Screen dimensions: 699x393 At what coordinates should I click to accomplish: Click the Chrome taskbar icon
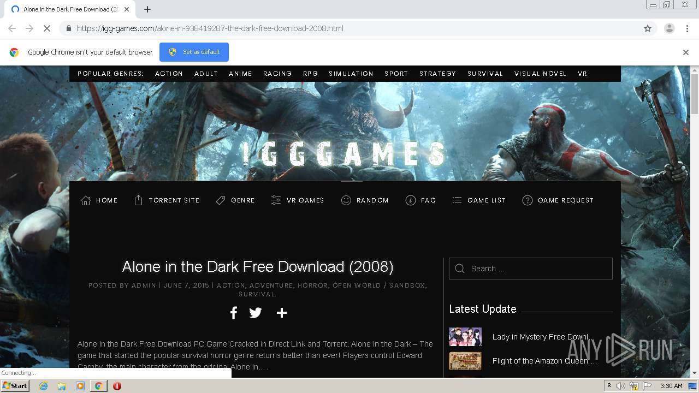pos(98,386)
